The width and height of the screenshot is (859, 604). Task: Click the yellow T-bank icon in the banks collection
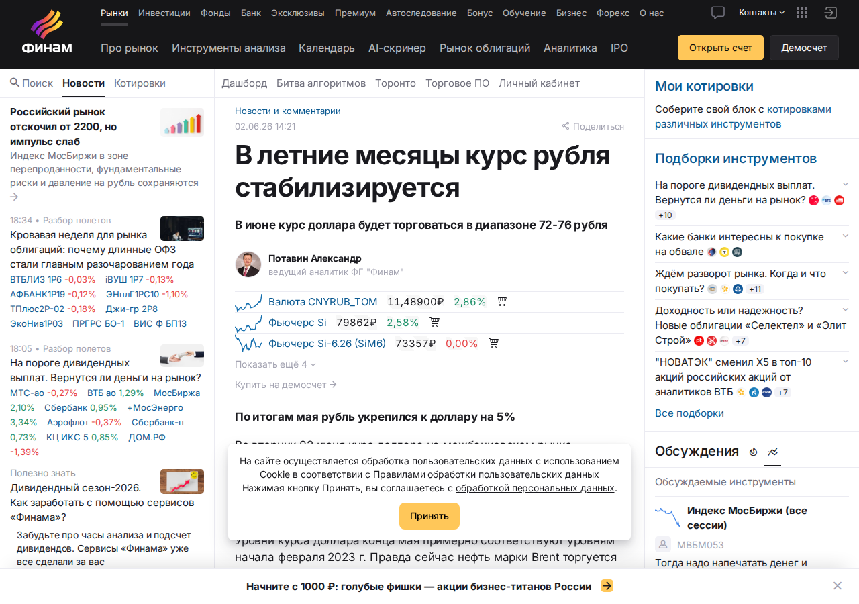[724, 252]
